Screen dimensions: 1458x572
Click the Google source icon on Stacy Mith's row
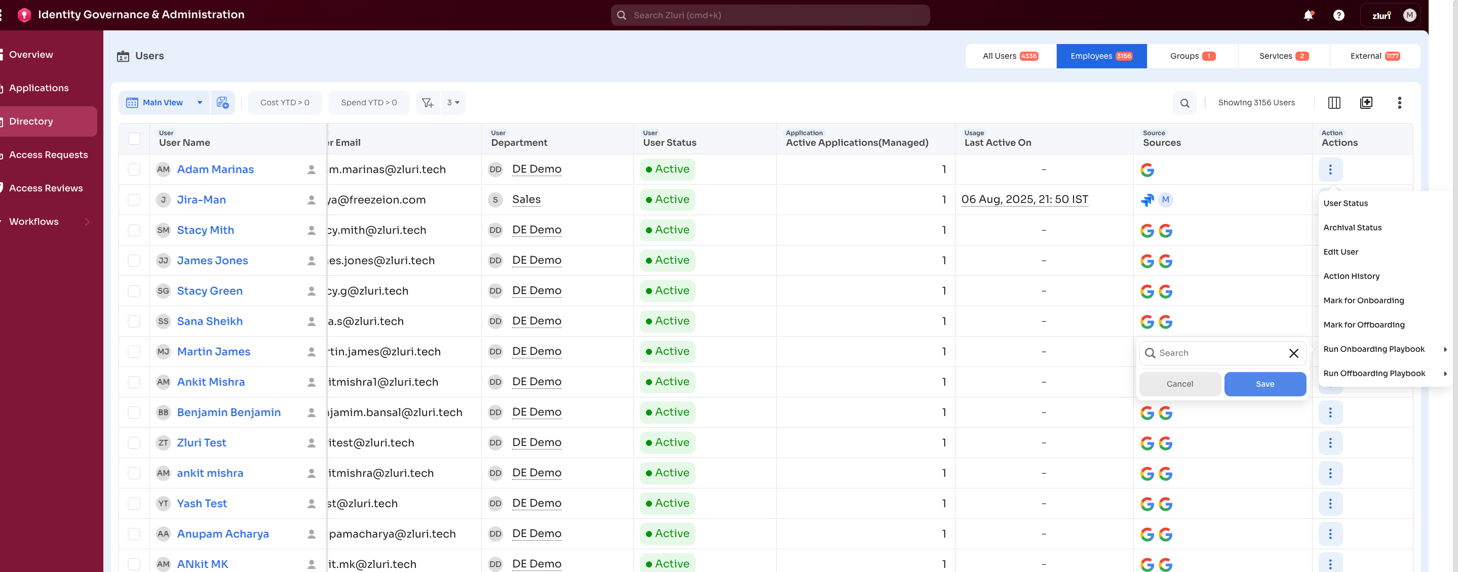pyautogui.click(x=1148, y=230)
